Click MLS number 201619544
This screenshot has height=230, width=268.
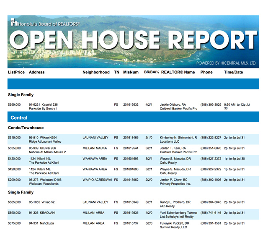coord(131,148)
